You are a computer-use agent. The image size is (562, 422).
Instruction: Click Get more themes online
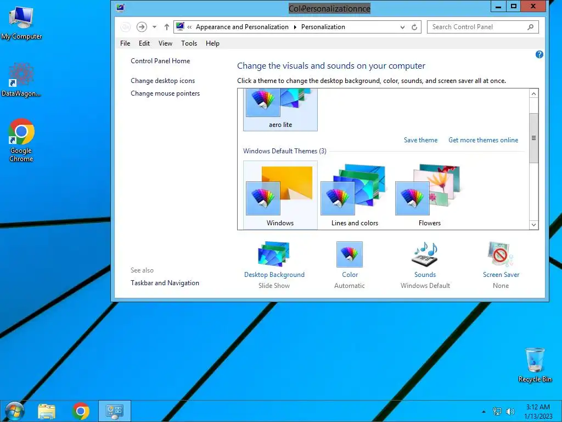click(x=483, y=140)
